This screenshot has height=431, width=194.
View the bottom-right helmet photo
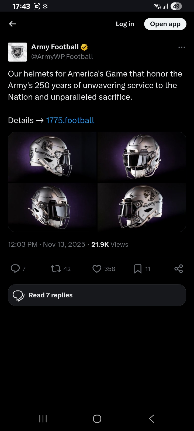pos(142,207)
